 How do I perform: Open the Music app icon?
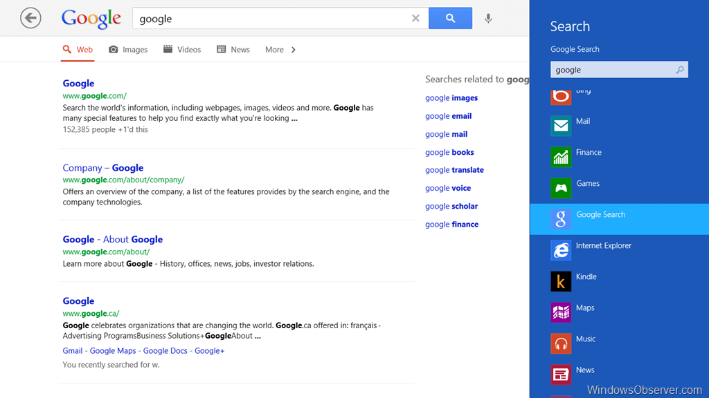561,343
